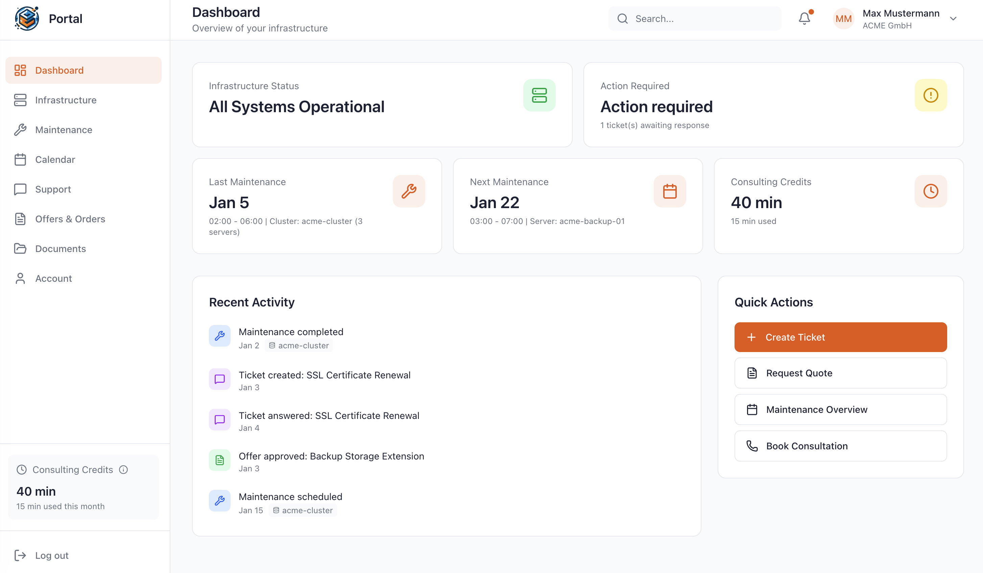Click the Consulting Credits info icon
Viewport: 983px width, 573px height.
click(123, 470)
